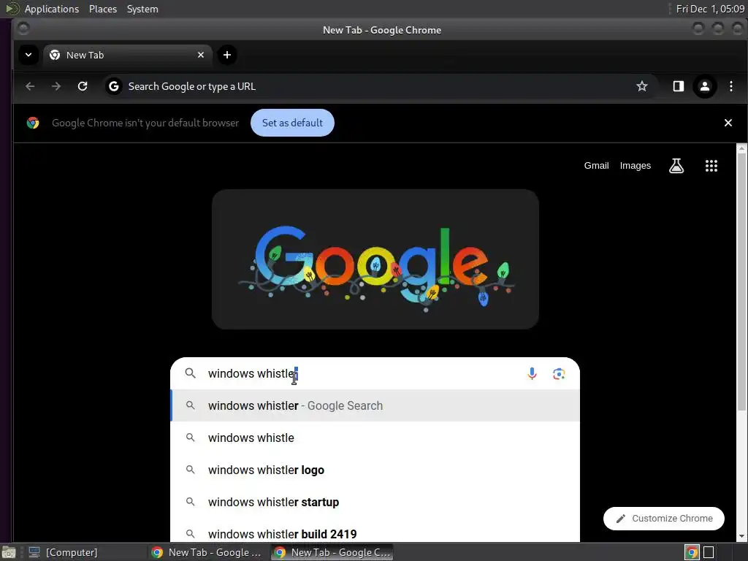Choose 'windows whistler logo' suggestion
This screenshot has width=748, height=561.
click(x=375, y=470)
